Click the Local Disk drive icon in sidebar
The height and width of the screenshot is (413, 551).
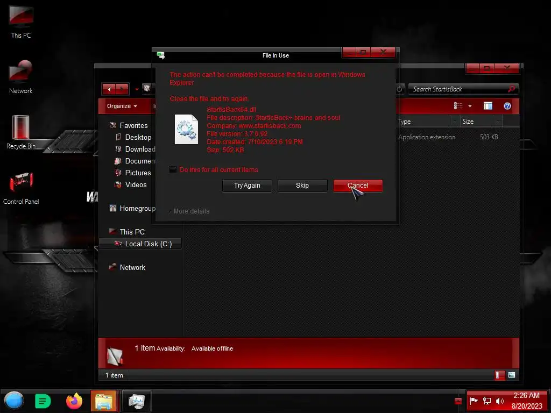(x=118, y=244)
